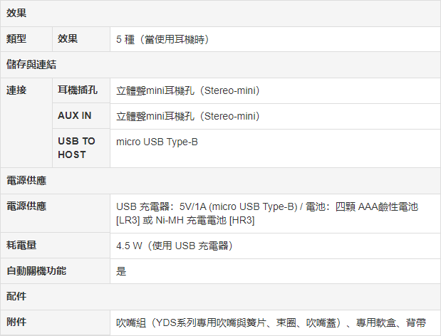
Task: Select the Stereo-mini value beside AUX IN
Action: 187,116
